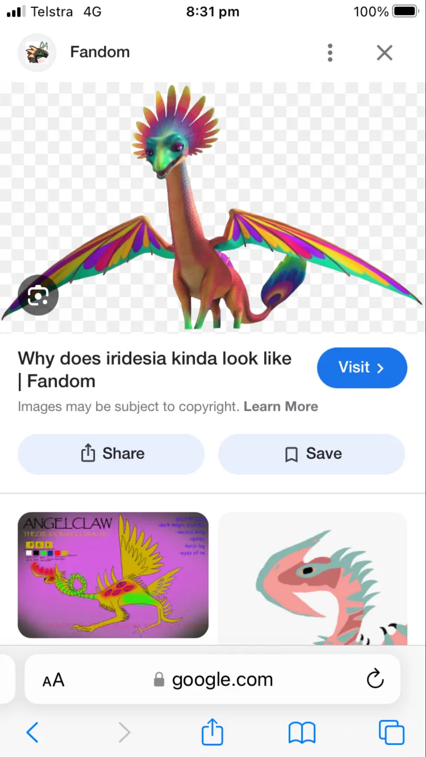Open the AA reader view menu
The image size is (426, 757).
click(53, 680)
